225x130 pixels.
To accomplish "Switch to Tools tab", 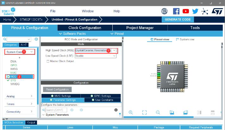I will pyautogui.click(x=195, y=28).
